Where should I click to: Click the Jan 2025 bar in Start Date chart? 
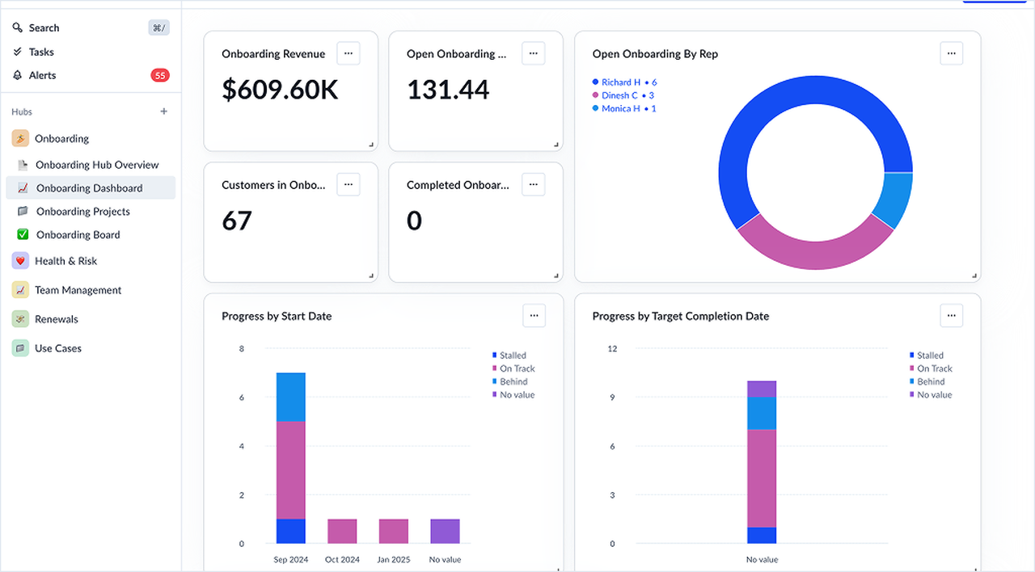[394, 531]
